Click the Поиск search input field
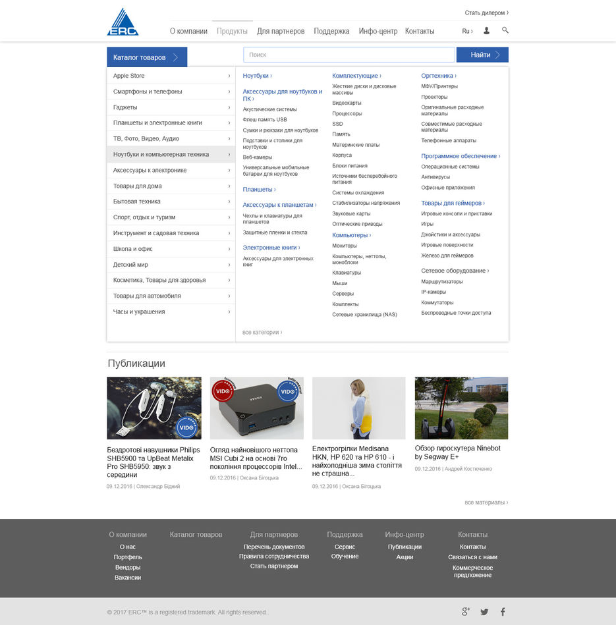616x625 pixels. coord(349,53)
